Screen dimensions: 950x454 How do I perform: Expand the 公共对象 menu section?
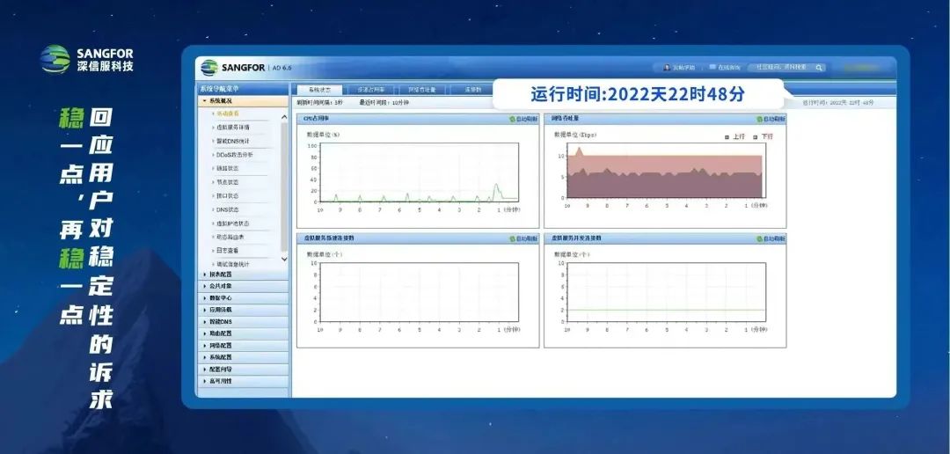click(x=243, y=286)
